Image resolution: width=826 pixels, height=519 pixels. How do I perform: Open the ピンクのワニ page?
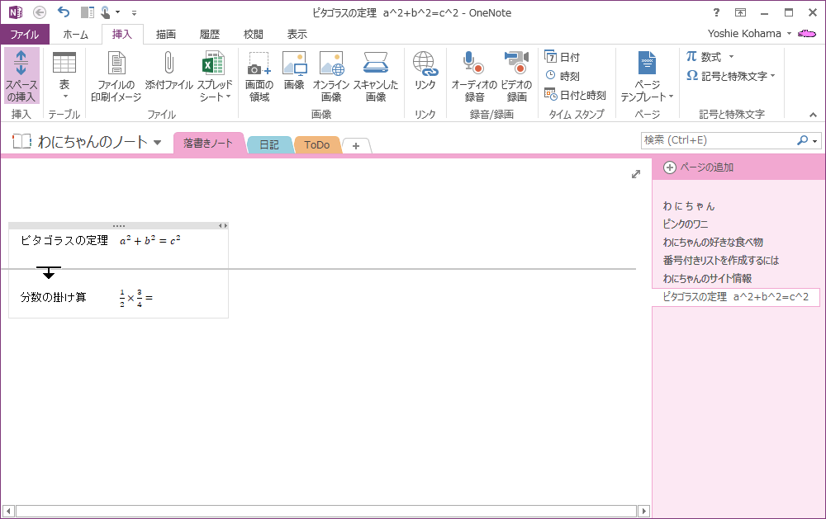[686, 224]
